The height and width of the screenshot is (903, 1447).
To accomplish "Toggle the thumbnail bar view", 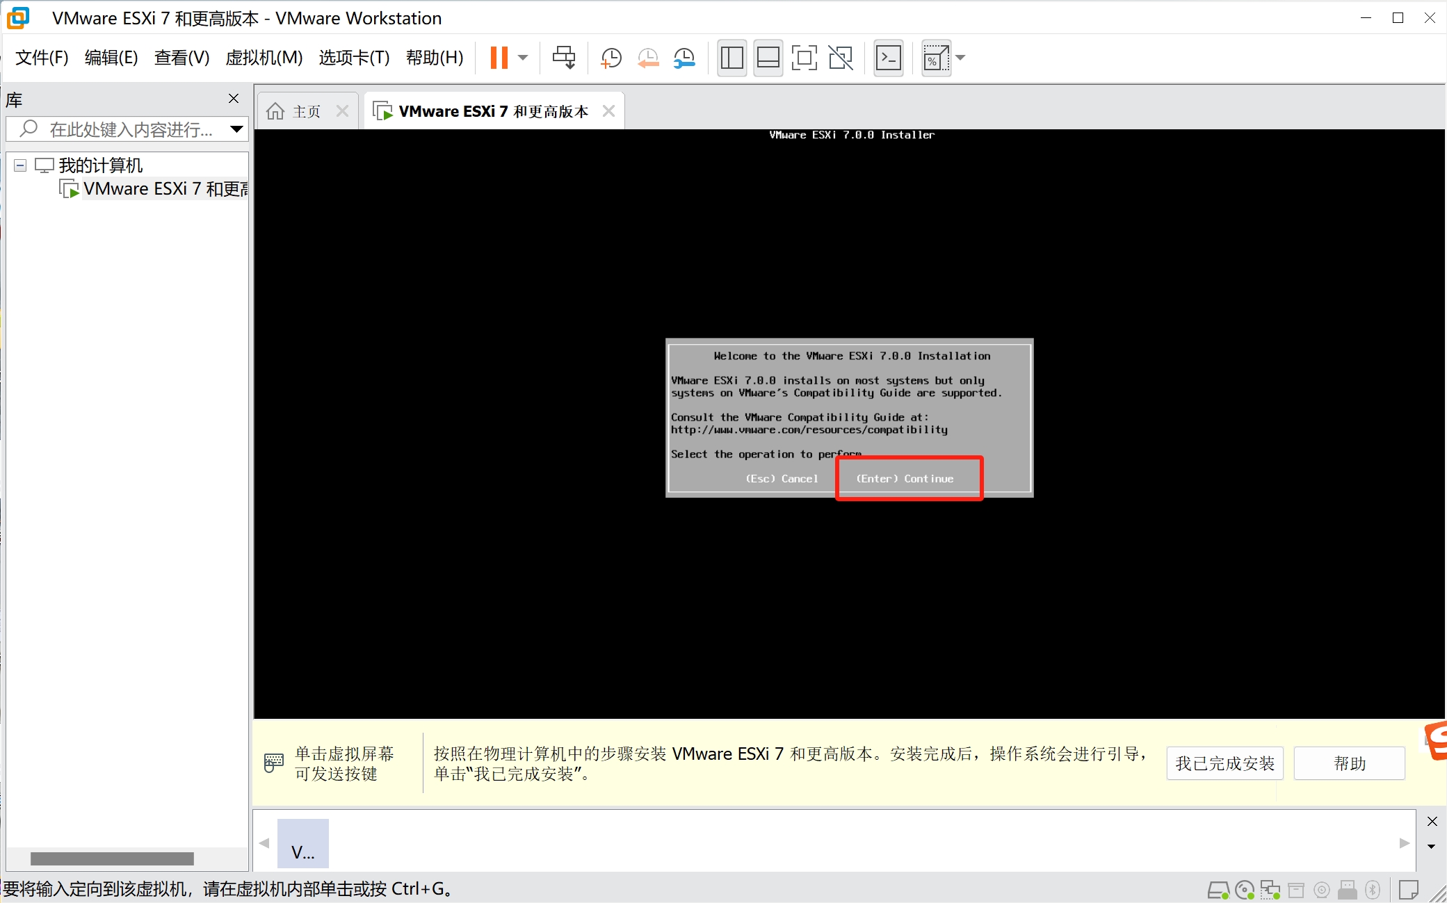I will pos(768,58).
